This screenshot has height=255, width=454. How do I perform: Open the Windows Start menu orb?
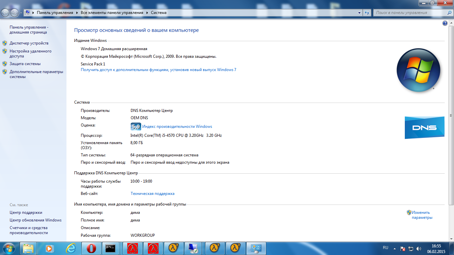click(x=9, y=248)
